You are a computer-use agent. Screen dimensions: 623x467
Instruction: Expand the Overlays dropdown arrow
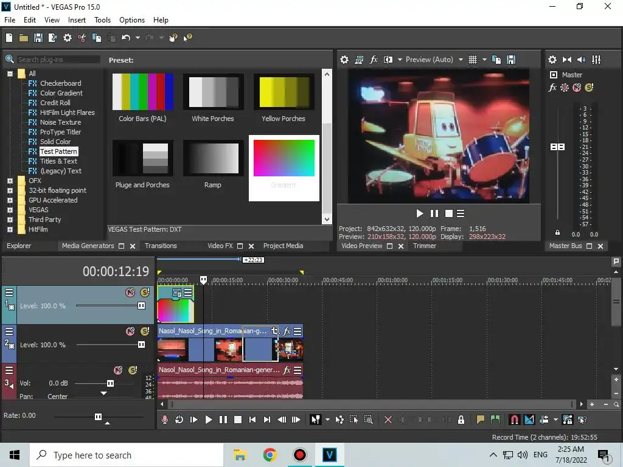(x=484, y=60)
